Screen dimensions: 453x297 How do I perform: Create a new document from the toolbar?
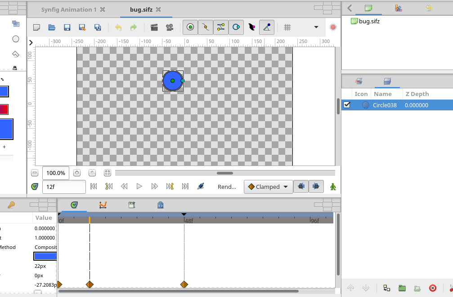pos(37,27)
